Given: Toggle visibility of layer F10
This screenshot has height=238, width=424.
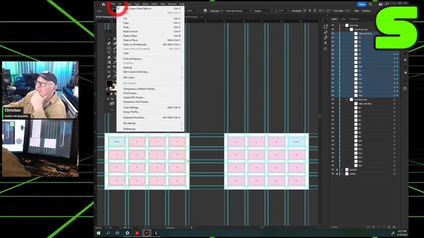Looking at the screenshot, I should coord(333,66).
